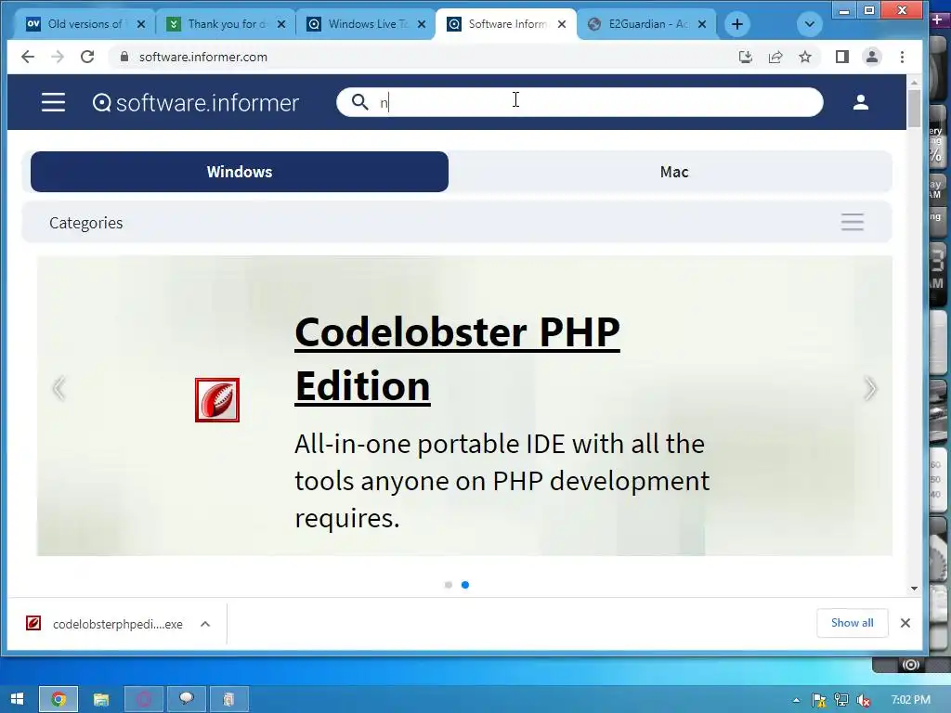Click the software.informer logo
Viewport: 951px width, 713px height.
[195, 102]
